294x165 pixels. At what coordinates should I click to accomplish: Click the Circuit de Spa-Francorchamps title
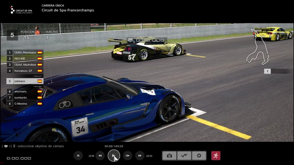tap(68, 10)
